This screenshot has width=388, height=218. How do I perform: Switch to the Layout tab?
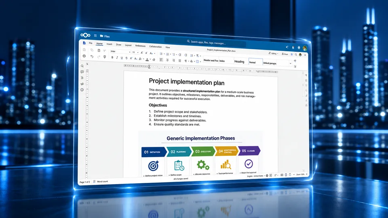pos(128,45)
